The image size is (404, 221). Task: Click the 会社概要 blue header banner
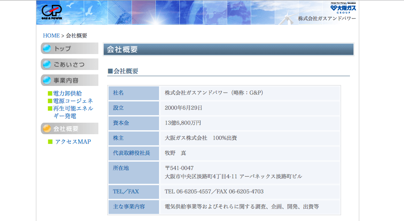tap(228, 49)
